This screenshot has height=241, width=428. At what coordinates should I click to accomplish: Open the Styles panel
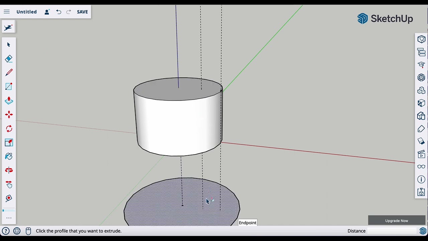[421, 116]
